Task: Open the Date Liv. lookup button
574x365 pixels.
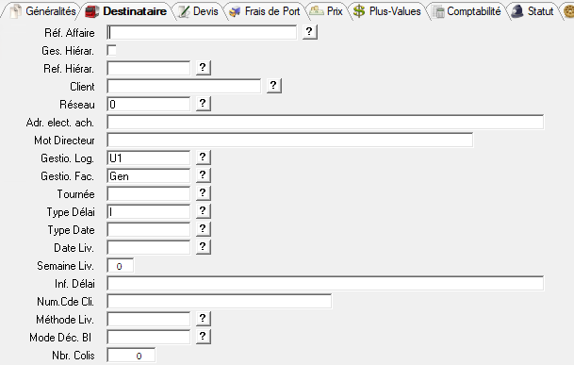Action: [204, 248]
